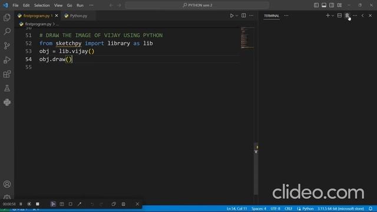Click the minimap code overview
This screenshot has height=212, width=377.
pos(247,38)
